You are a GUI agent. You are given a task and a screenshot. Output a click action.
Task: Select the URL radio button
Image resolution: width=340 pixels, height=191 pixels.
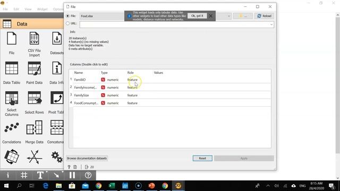point(67,23)
